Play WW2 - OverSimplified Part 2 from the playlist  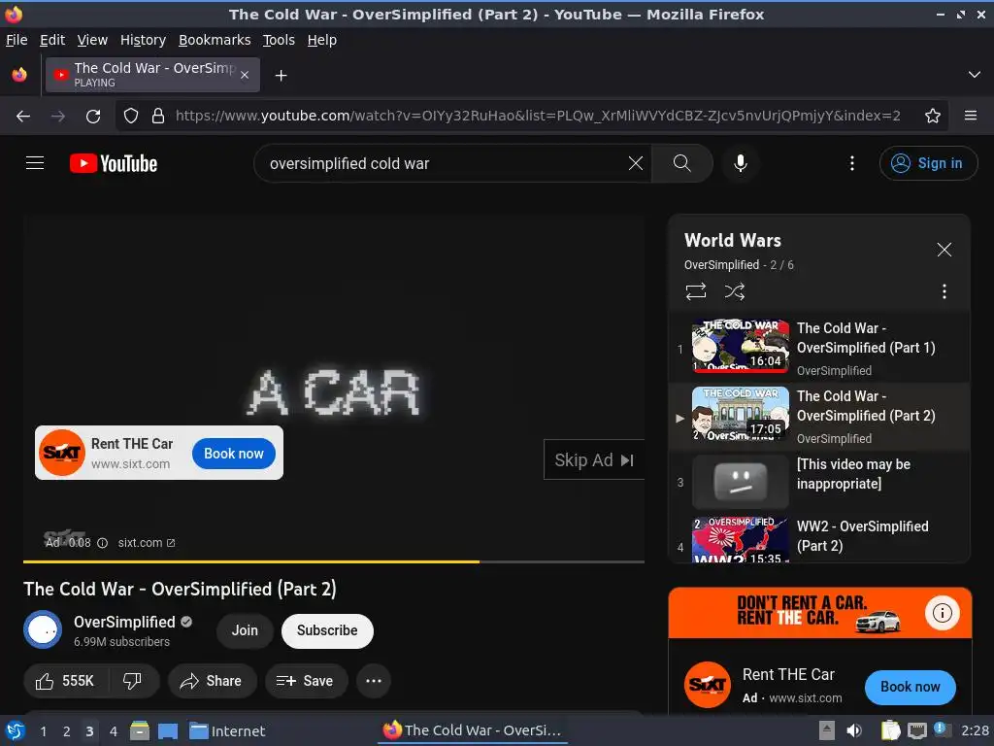click(x=819, y=538)
